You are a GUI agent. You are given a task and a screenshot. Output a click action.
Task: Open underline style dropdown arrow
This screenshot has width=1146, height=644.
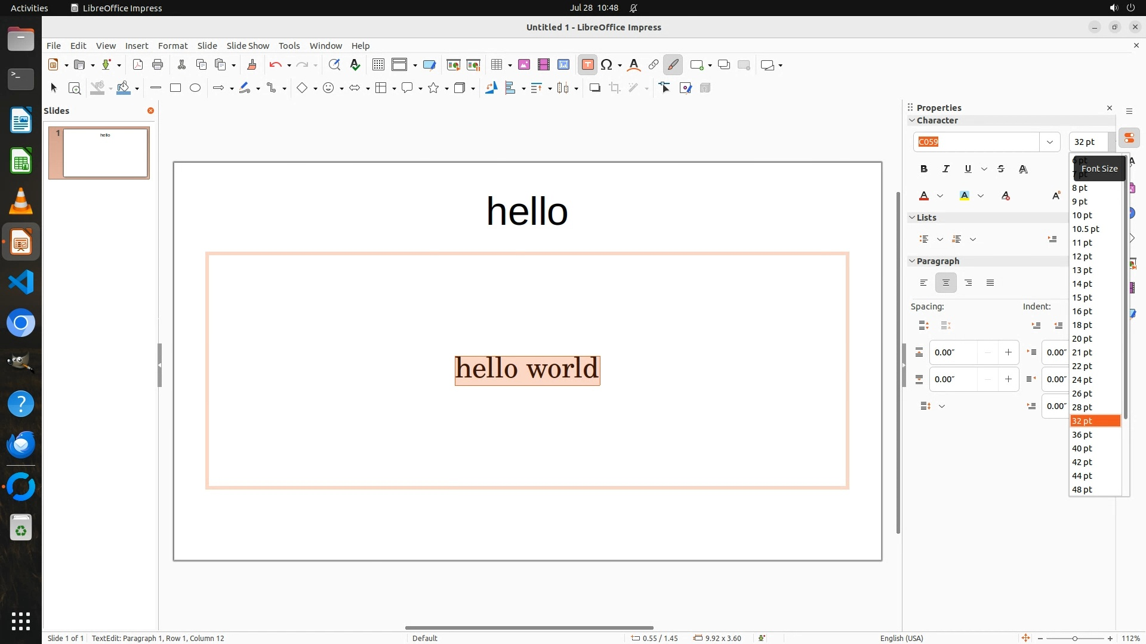984,169
